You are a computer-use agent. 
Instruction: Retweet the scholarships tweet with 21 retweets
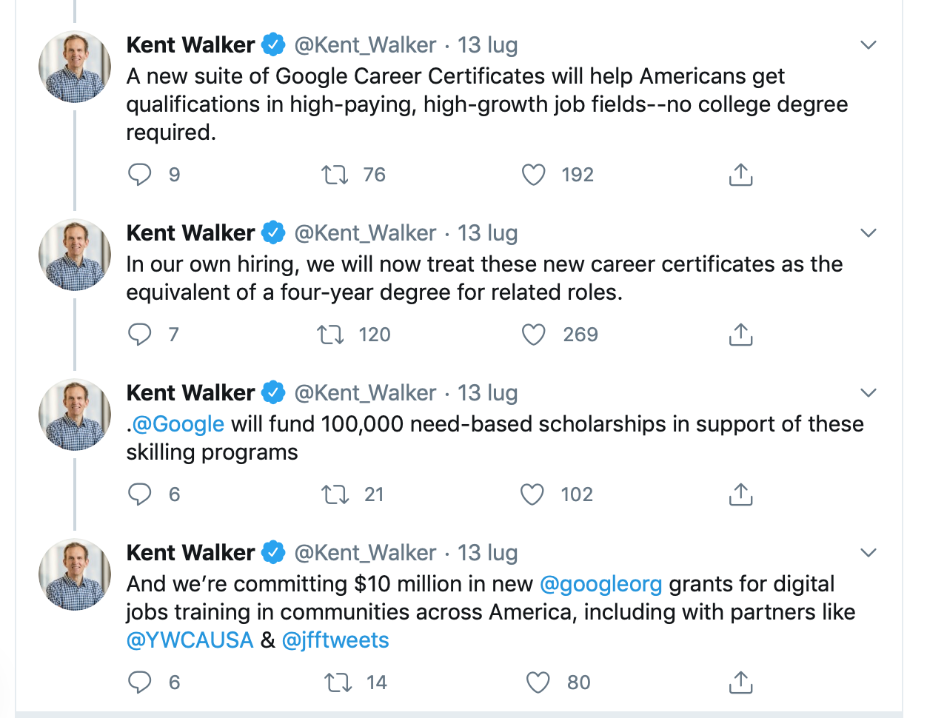pos(335,494)
